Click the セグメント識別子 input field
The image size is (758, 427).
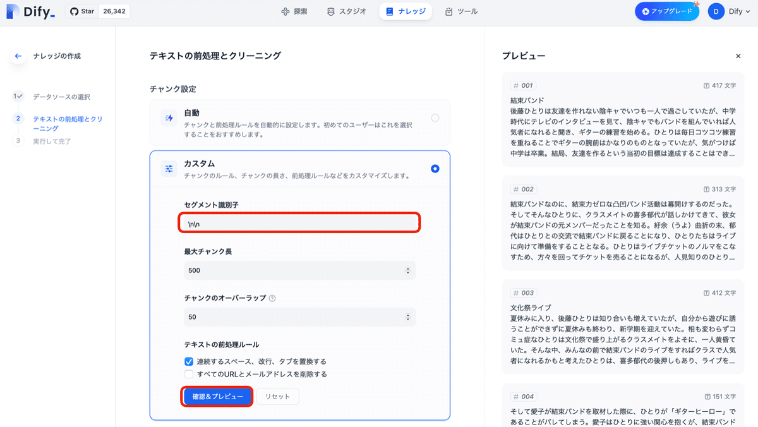[x=299, y=223]
